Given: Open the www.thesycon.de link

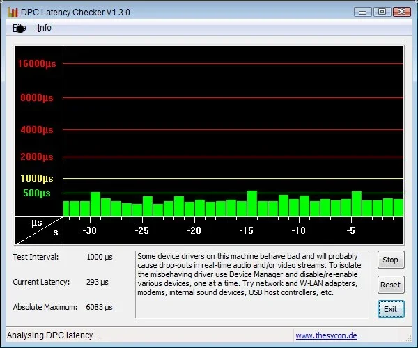Looking at the screenshot, I should (326, 335).
